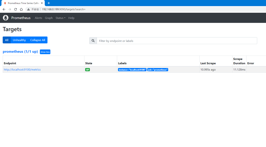Viewport: 266px width, 147px height.
Task: Click the Scrape Duration column header
Action: 239,61
